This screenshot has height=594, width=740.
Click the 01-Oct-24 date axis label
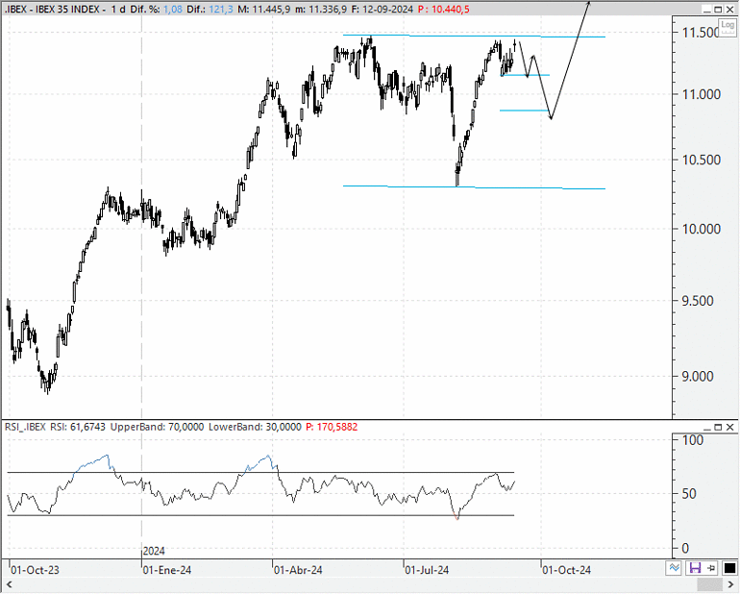(566, 570)
